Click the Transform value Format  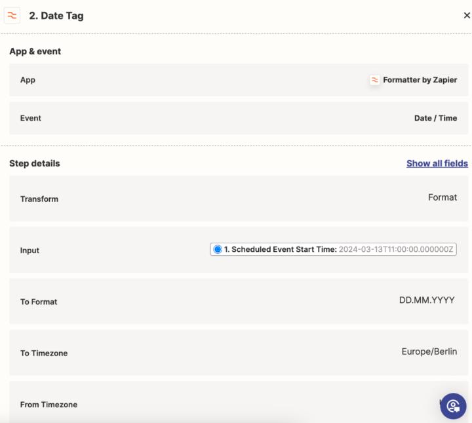[442, 197]
